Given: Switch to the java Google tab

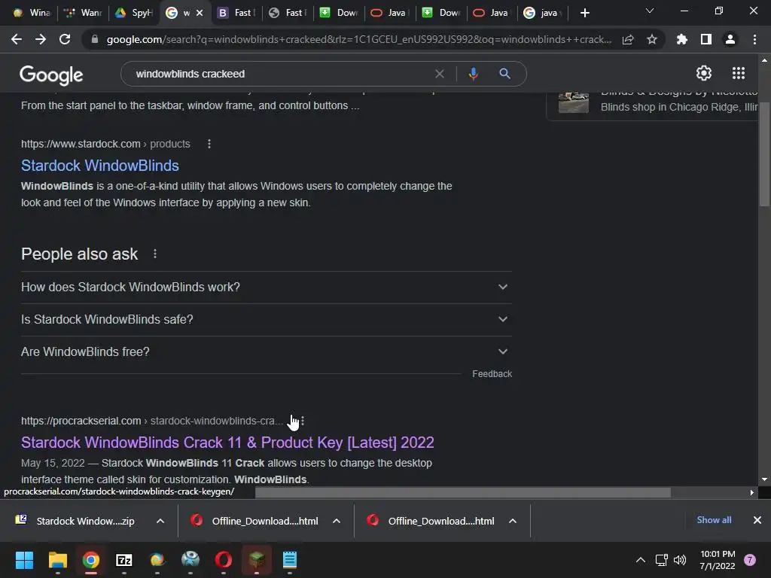Looking at the screenshot, I should click(x=542, y=13).
